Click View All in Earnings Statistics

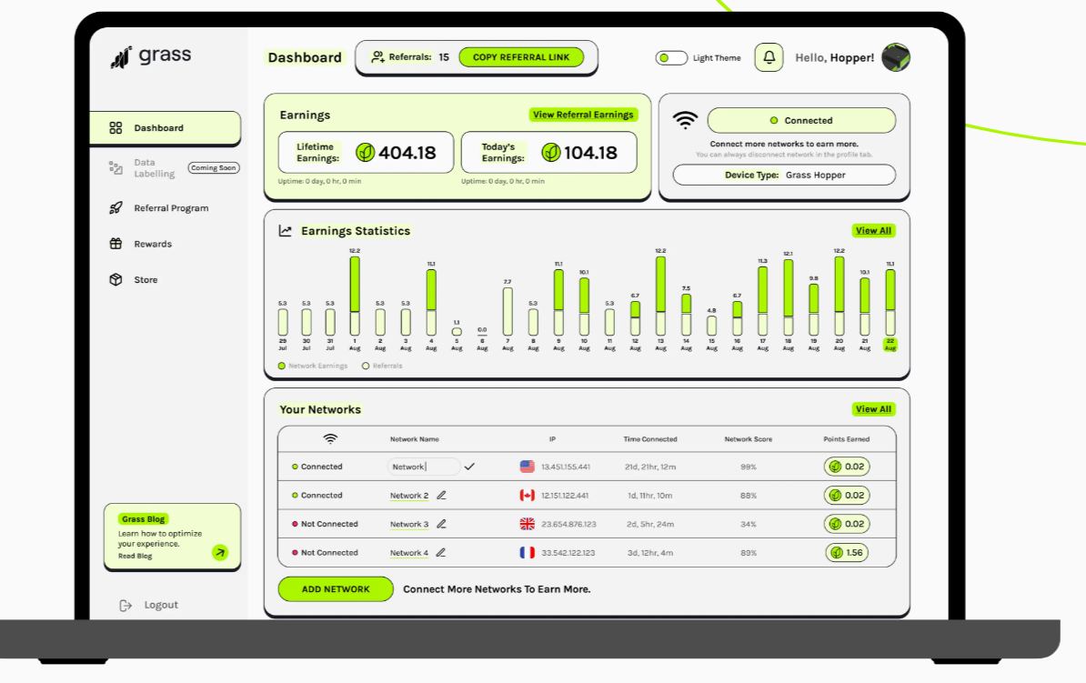[873, 231]
